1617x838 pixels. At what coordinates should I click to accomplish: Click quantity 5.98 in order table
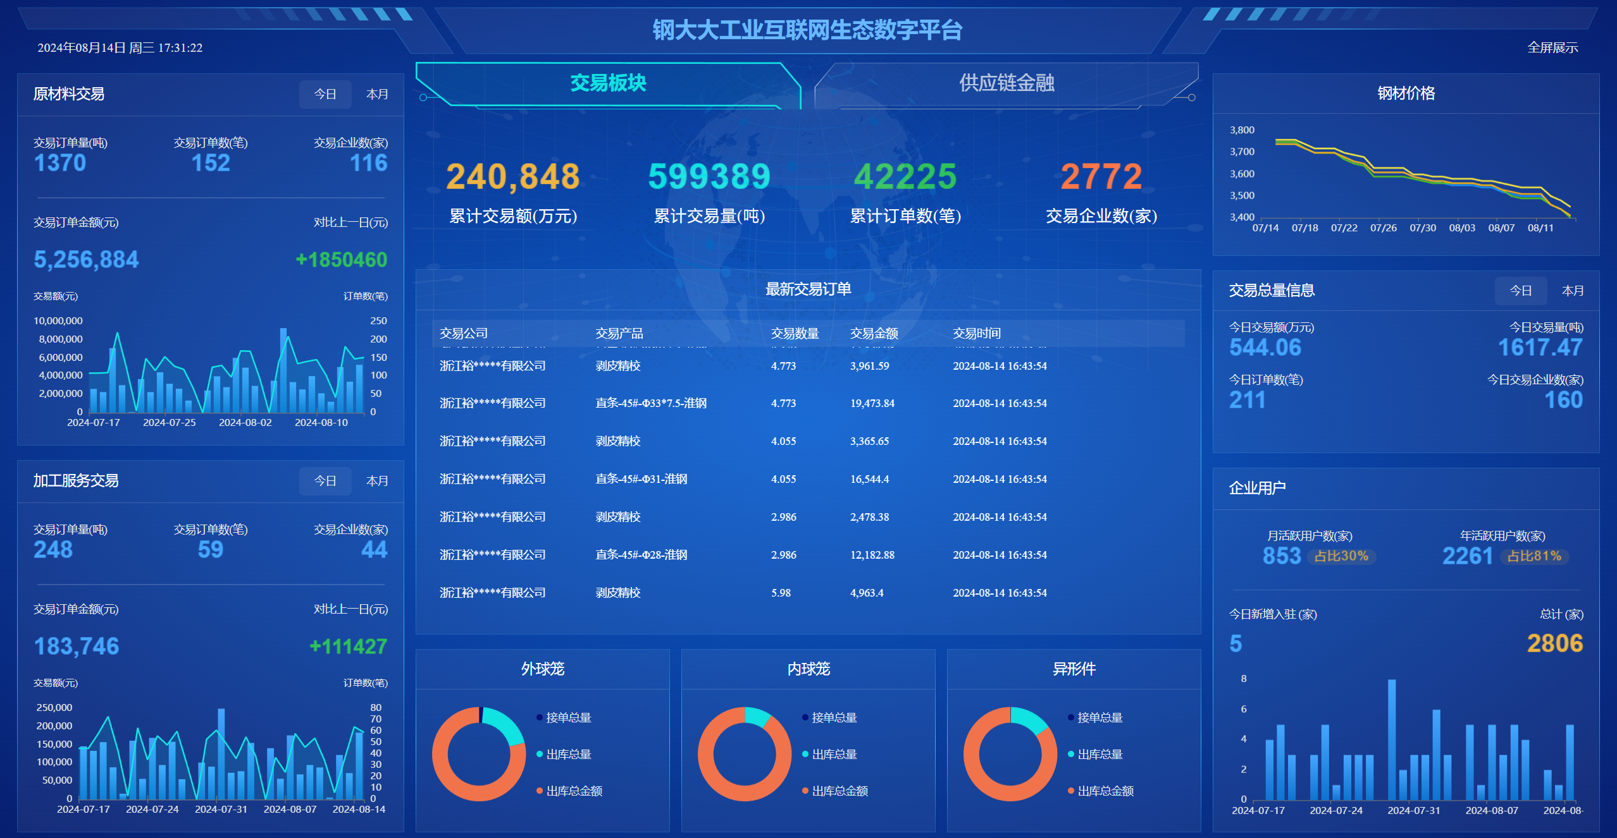[x=781, y=593]
